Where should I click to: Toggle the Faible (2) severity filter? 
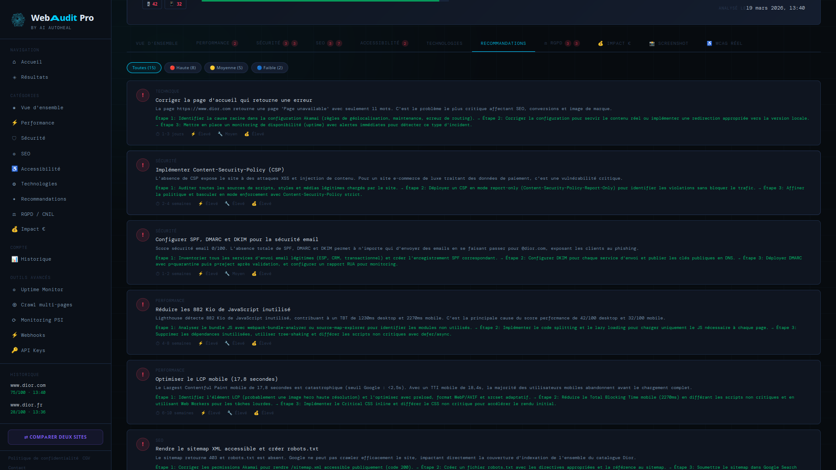point(270,67)
